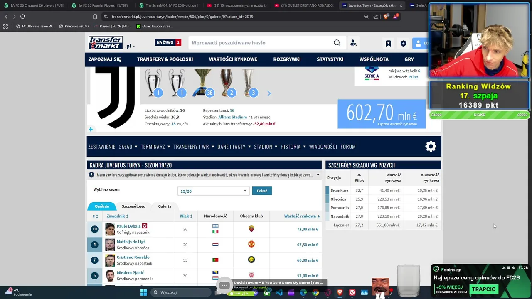Open WARTOŚCI RYNKOWE main menu
532x299 pixels.
233,59
